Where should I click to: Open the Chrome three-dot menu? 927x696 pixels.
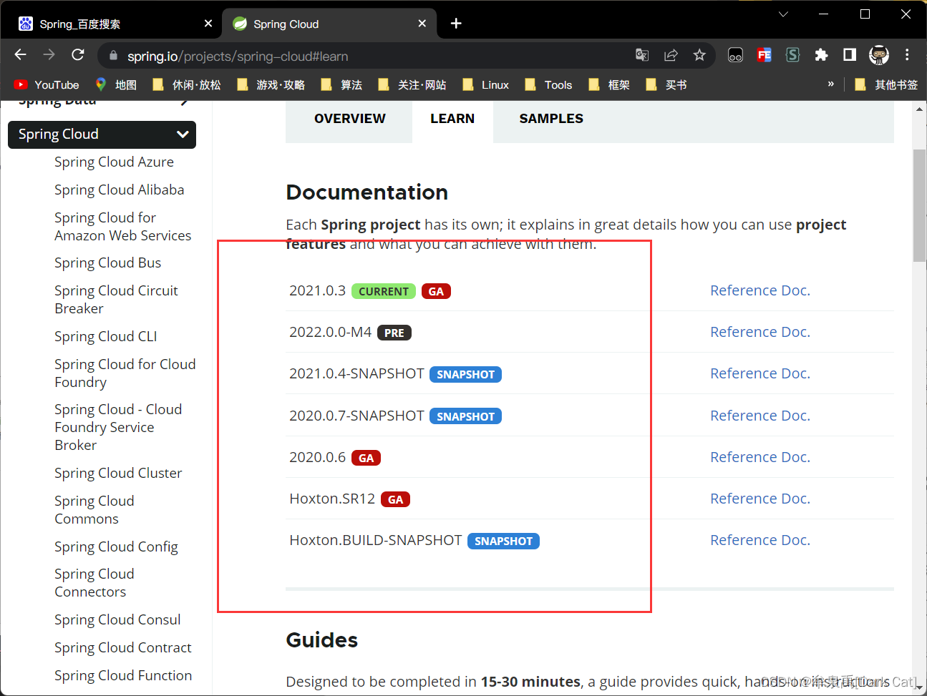coord(907,55)
